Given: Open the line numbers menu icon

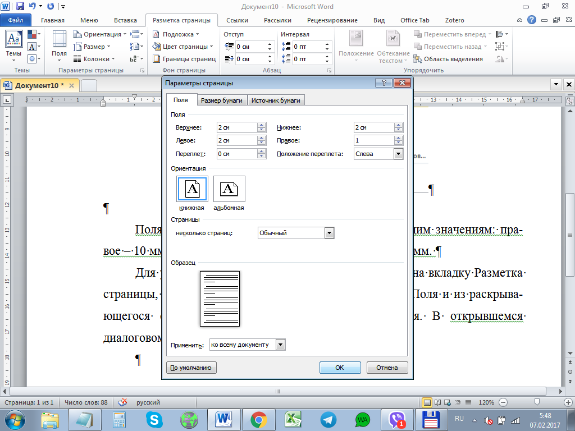Looking at the screenshot, I should [x=136, y=47].
